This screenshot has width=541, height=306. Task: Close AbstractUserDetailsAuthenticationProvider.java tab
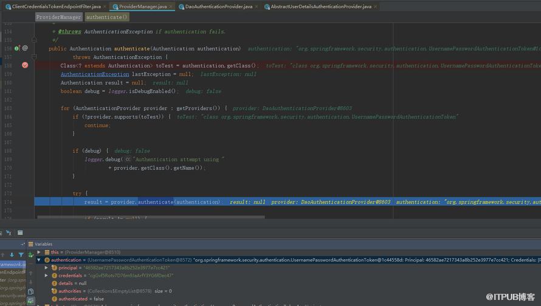tap(376, 7)
